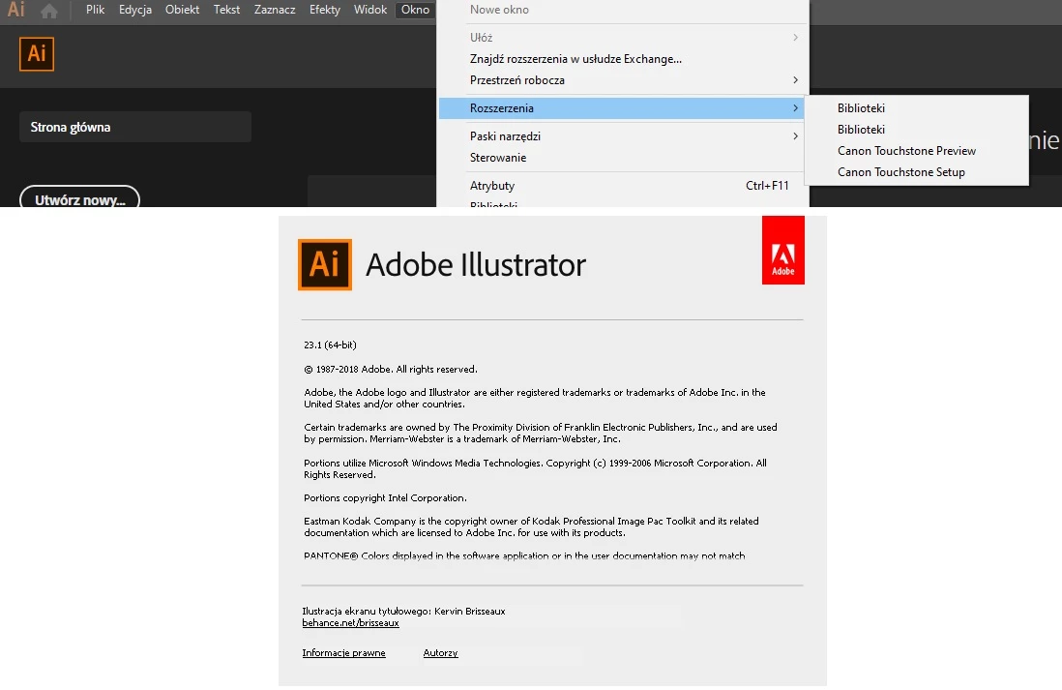Click the orange Ai logo below the menu bar
The image size is (1062, 690).
(37, 54)
